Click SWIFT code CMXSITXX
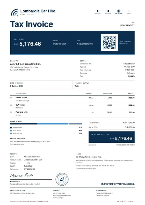 tap(28, 166)
